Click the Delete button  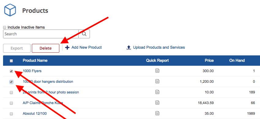point(46,48)
